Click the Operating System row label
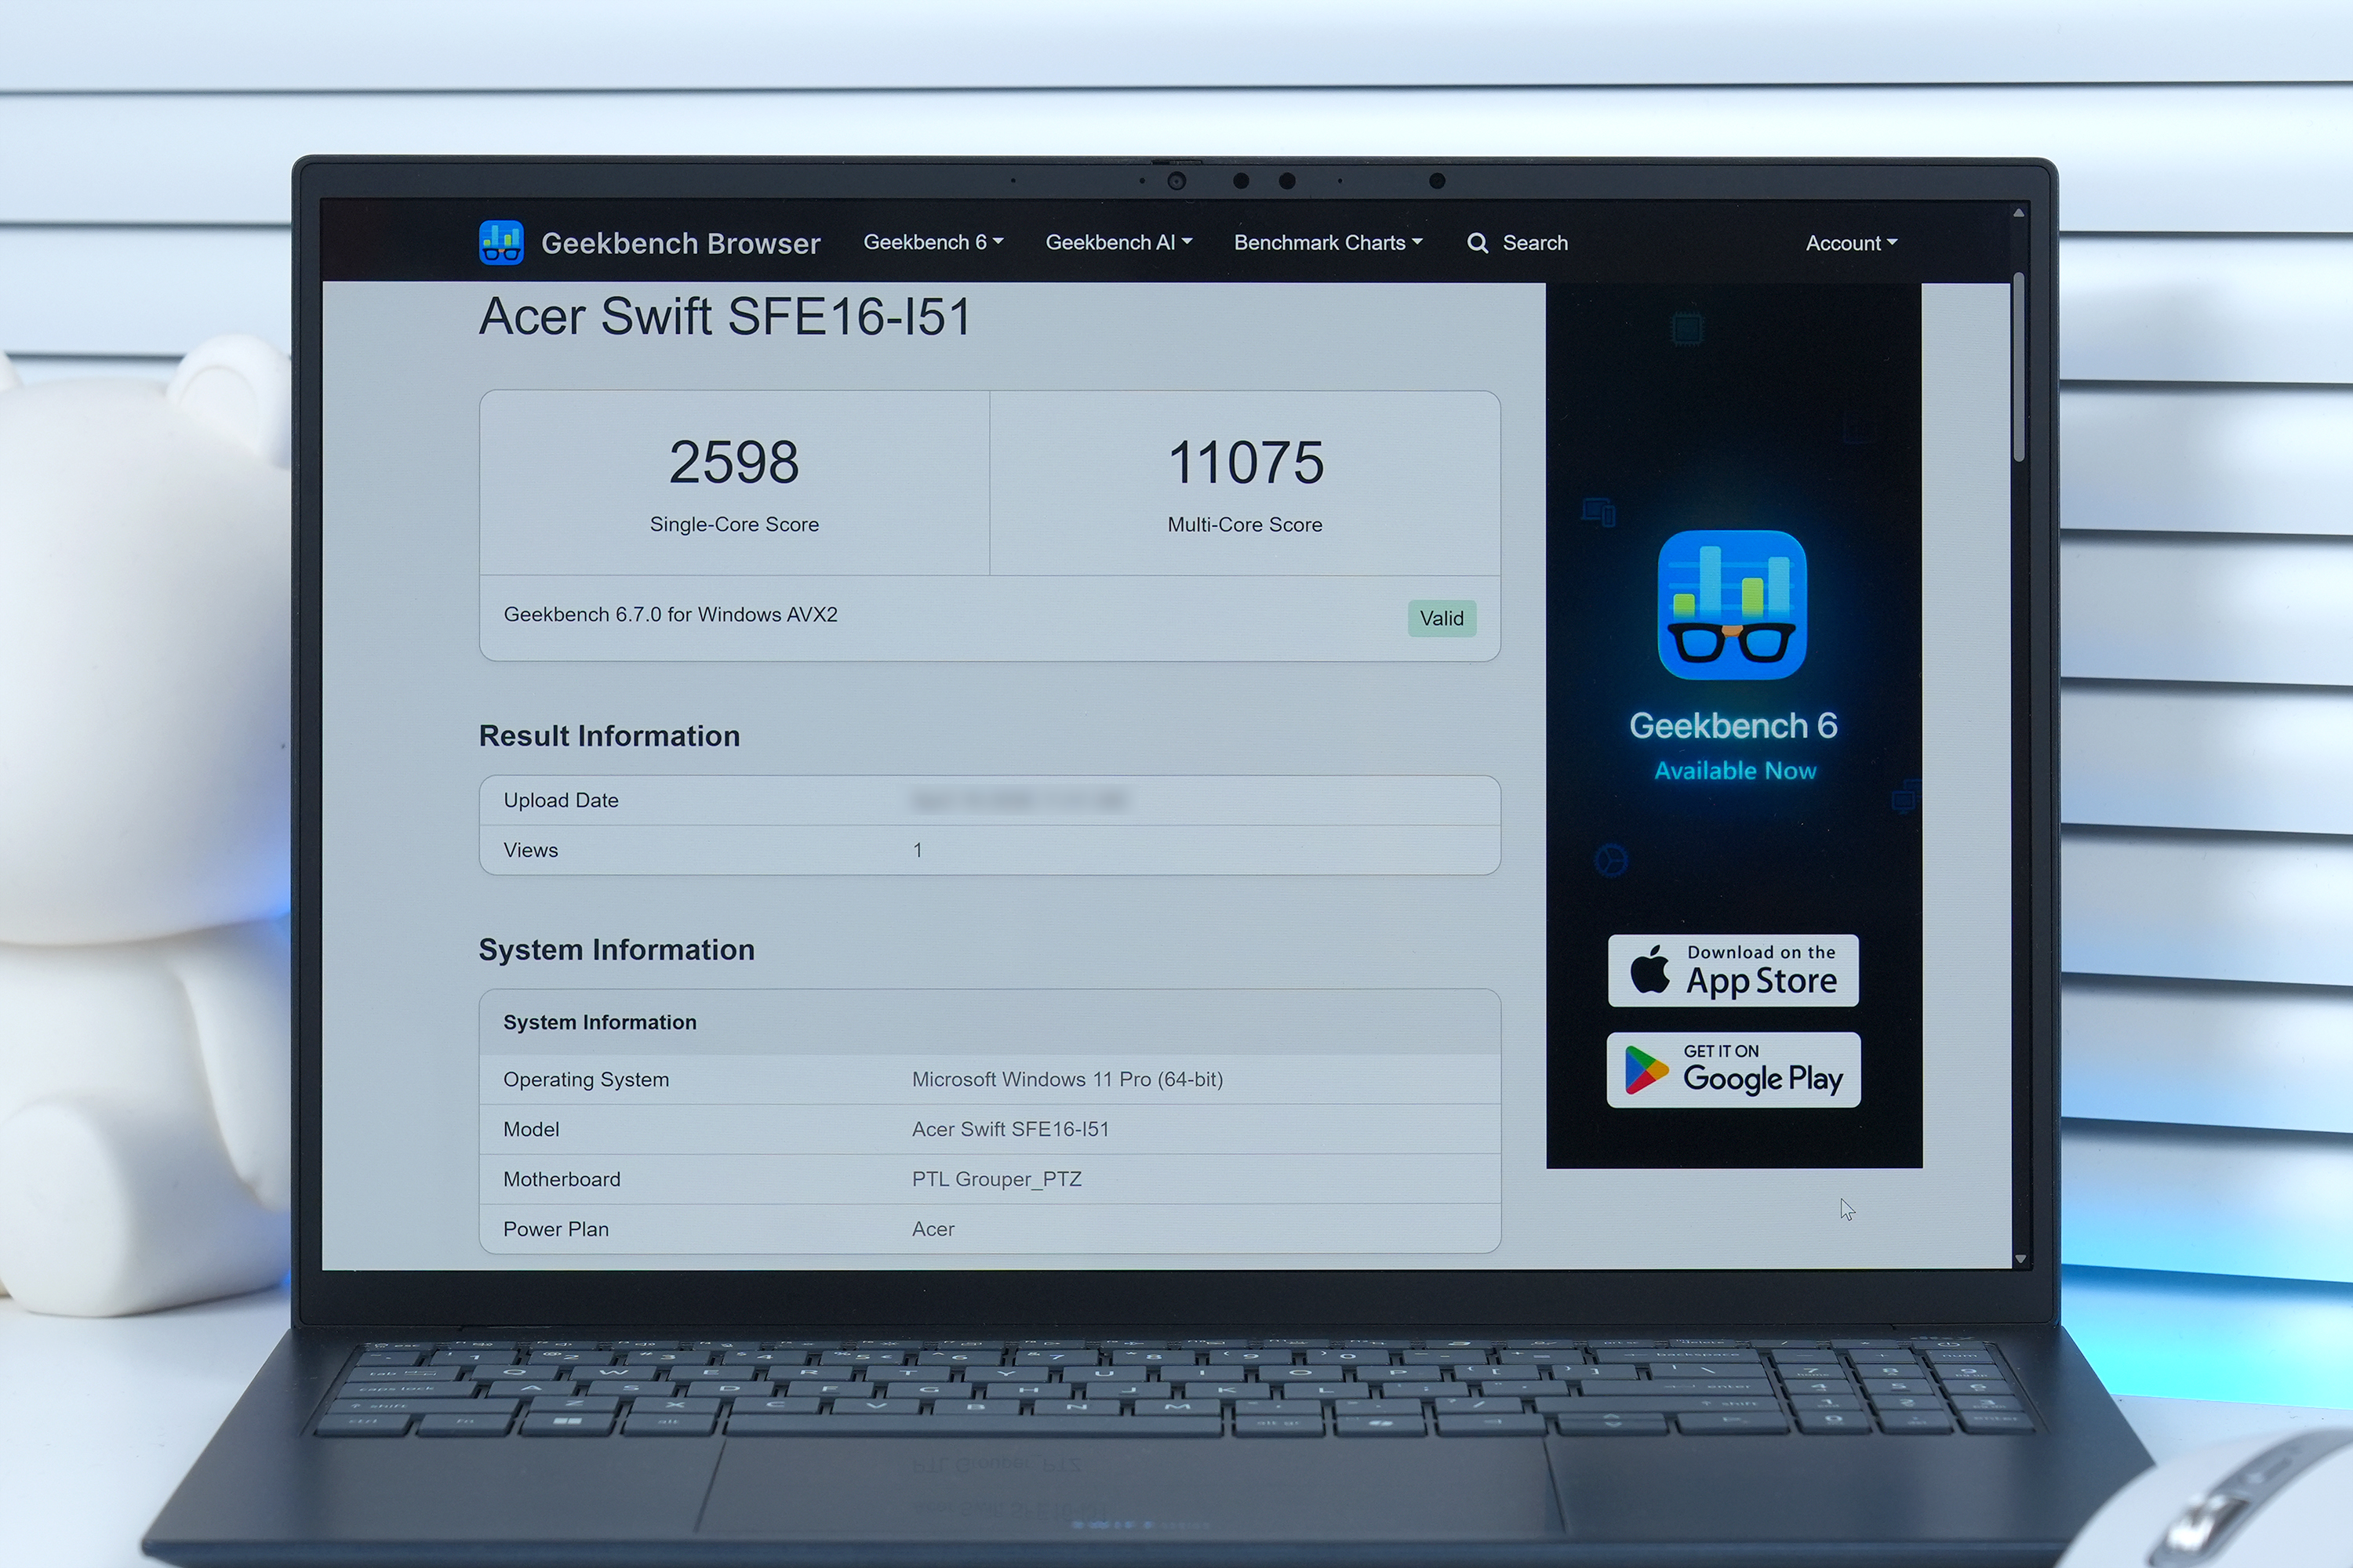This screenshot has height=1568, width=2353. (586, 1079)
